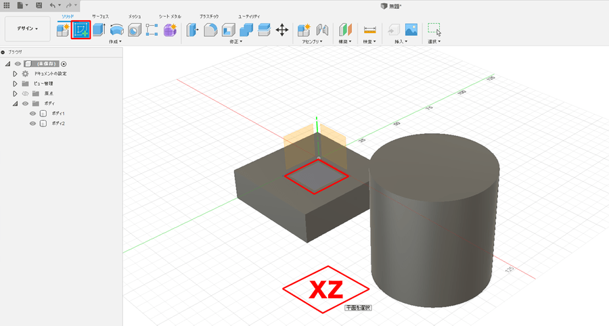Collapse the ブラウザ browser panel

click(3, 52)
